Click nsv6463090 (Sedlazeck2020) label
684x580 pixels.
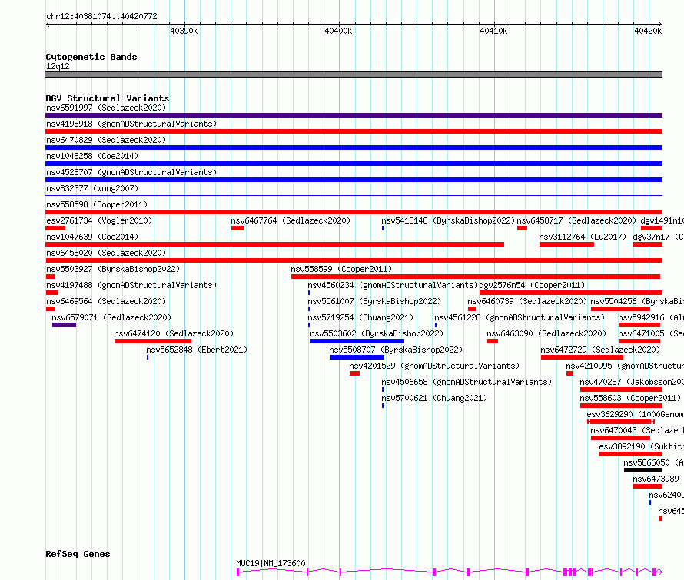point(546,333)
